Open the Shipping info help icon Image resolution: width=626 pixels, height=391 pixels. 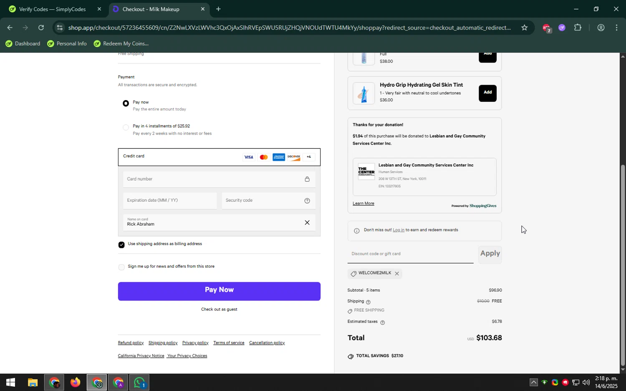coord(368,302)
